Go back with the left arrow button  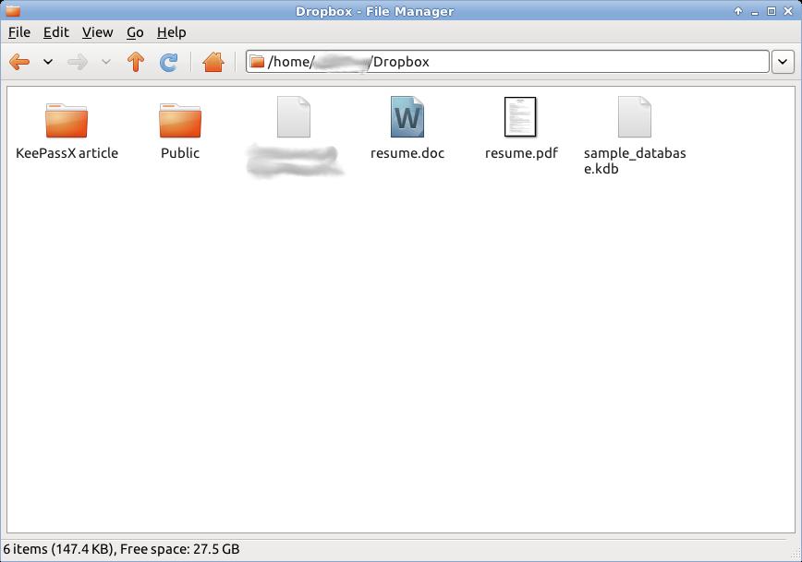(x=19, y=62)
